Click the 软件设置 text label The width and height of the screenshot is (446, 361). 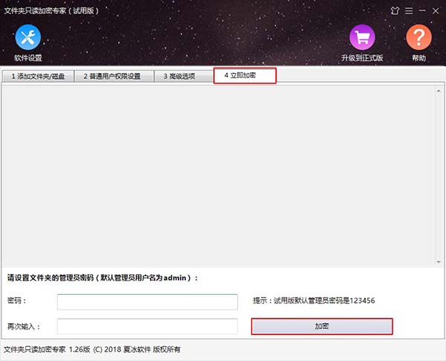click(x=28, y=58)
